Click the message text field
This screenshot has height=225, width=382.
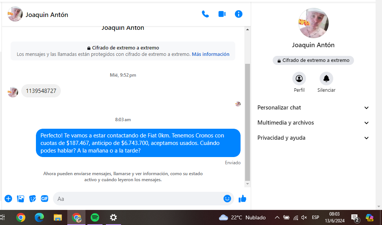[x=138, y=199]
